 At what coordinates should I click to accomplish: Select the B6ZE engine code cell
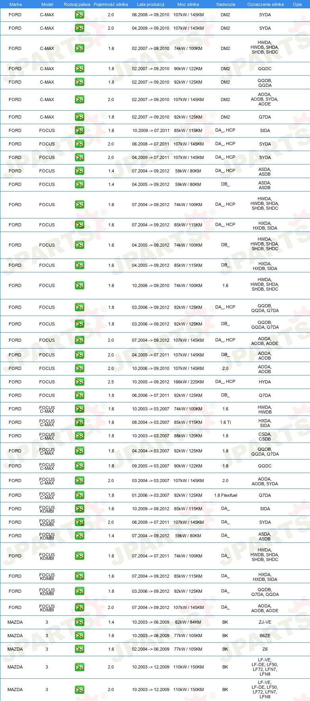click(265, 636)
